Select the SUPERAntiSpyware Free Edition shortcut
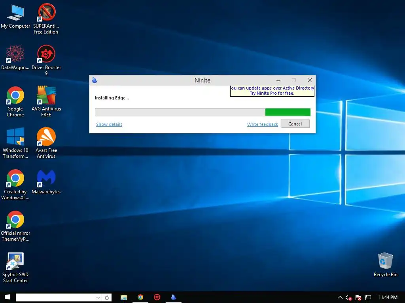The image size is (405, 303). (46, 19)
